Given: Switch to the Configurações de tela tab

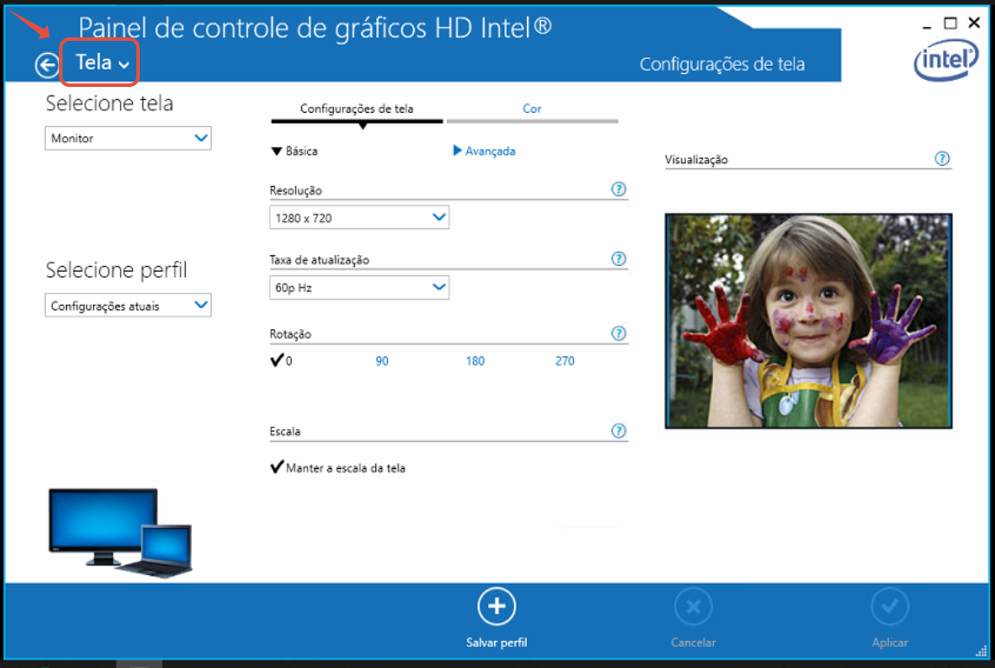Looking at the screenshot, I should tap(357, 109).
